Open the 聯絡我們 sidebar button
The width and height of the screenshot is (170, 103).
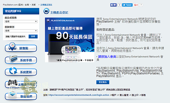click(21, 96)
